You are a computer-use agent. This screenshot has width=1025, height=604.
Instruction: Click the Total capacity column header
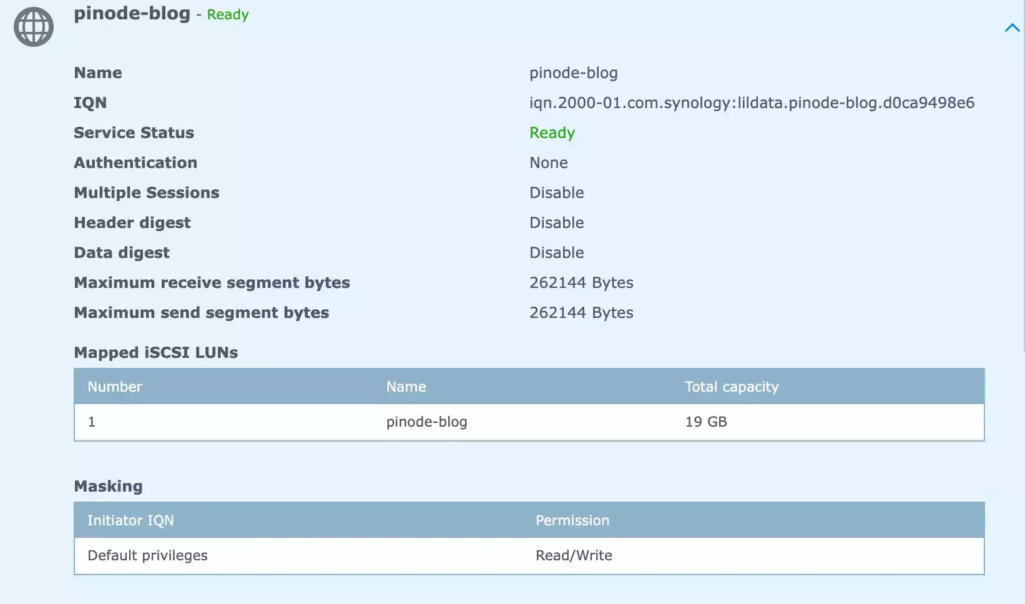[731, 387]
